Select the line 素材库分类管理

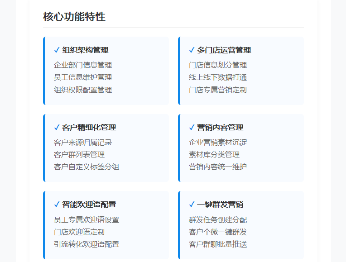tap(214, 155)
